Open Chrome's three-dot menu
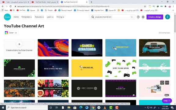The width and height of the screenshot is (176, 110). (174, 6)
